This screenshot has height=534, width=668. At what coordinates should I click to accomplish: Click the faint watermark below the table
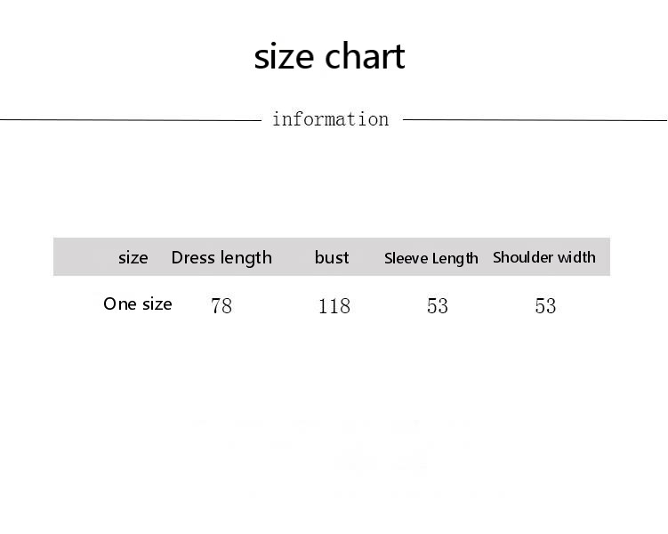382,458
